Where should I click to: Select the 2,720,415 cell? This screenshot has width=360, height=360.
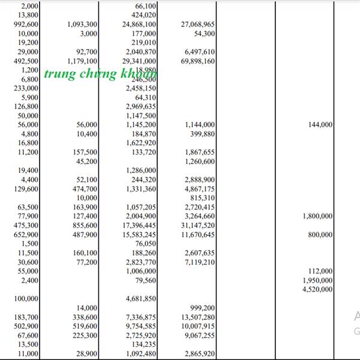click(200, 207)
